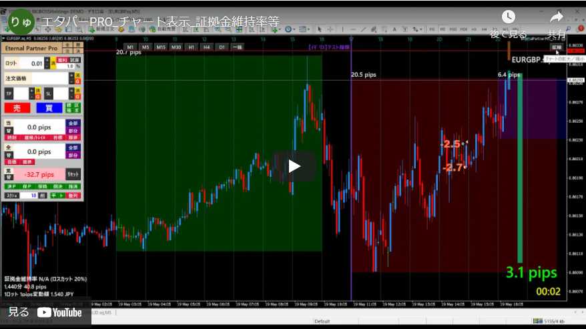Click the -32.7 pips cumulative display

tap(39, 175)
